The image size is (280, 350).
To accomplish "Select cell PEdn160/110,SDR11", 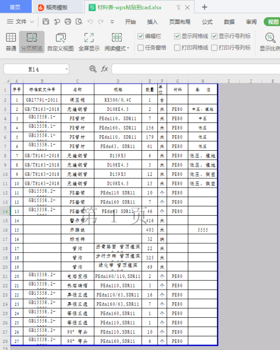I will (118, 276).
